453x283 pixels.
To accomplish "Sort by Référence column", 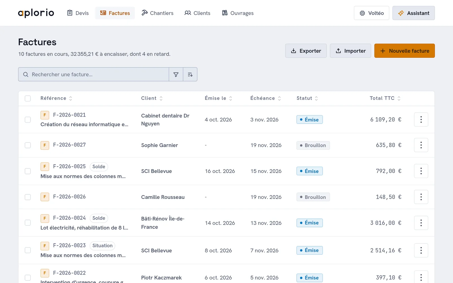I will pyautogui.click(x=56, y=98).
